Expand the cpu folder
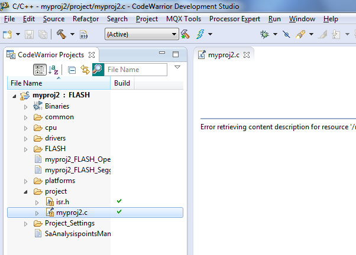This screenshot has height=255, width=356. [x=25, y=128]
